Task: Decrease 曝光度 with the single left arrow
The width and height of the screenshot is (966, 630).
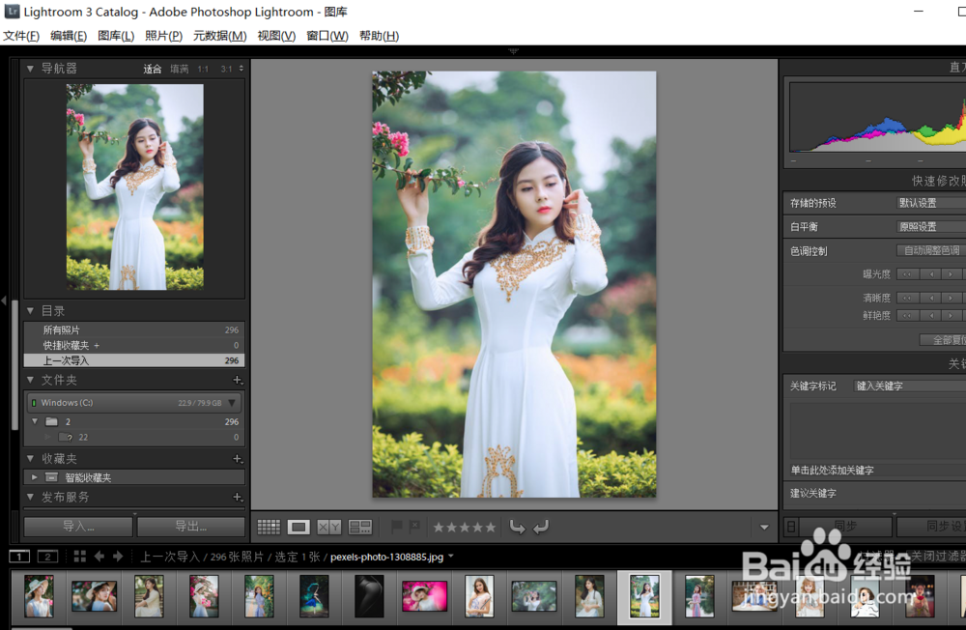Action: click(931, 274)
